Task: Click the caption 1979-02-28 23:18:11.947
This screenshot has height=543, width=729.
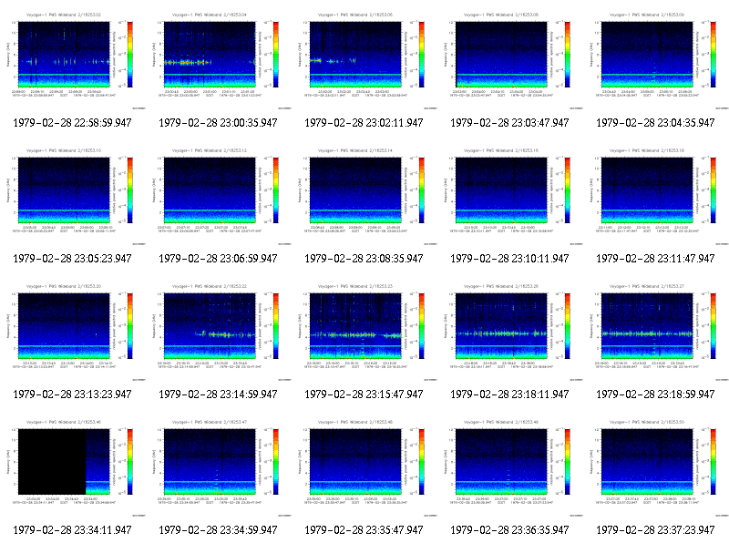Action: [x=509, y=394]
